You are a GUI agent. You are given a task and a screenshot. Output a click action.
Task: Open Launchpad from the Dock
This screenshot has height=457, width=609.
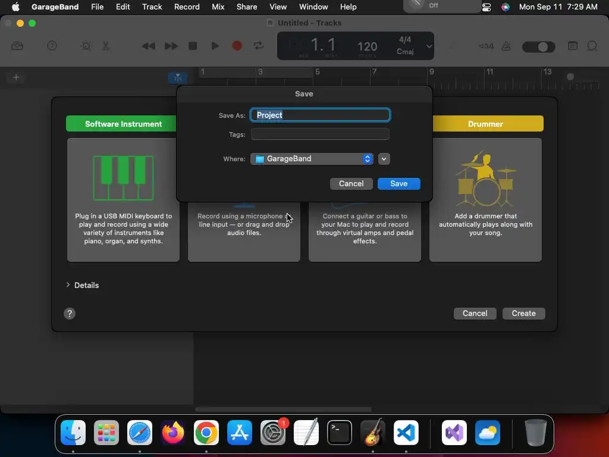coord(106,433)
